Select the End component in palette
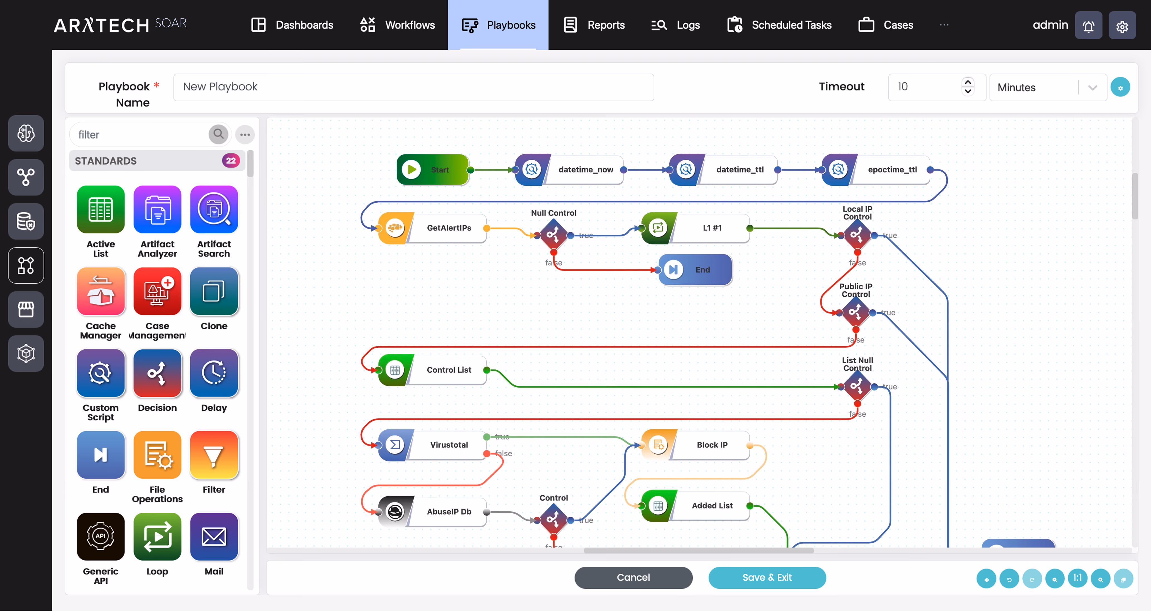Image resolution: width=1151 pixels, height=611 pixels. pyautogui.click(x=101, y=455)
